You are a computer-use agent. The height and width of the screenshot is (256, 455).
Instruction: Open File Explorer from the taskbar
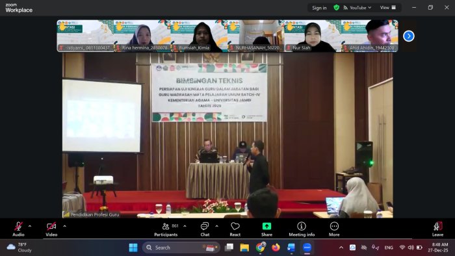point(244,248)
